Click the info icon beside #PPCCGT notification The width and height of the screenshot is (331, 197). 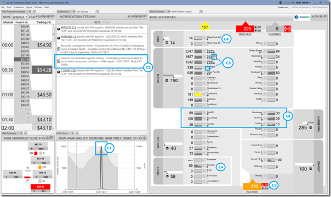pos(59,29)
